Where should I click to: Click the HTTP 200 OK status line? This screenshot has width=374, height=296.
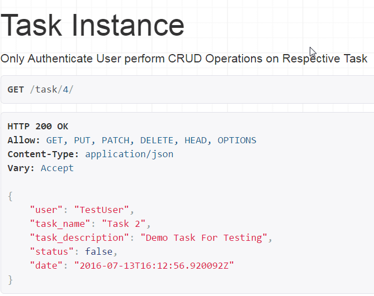click(x=38, y=127)
